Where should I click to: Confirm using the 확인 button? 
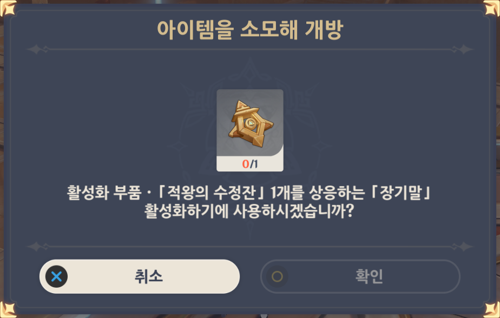[x=360, y=276]
